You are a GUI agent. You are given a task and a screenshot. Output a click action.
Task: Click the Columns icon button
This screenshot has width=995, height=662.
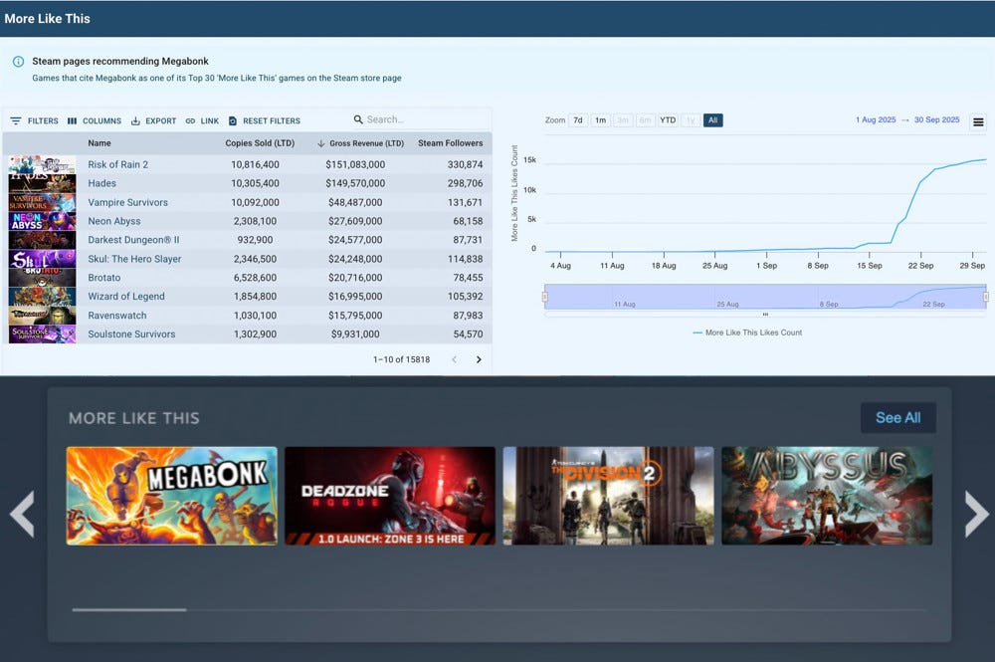[73, 121]
